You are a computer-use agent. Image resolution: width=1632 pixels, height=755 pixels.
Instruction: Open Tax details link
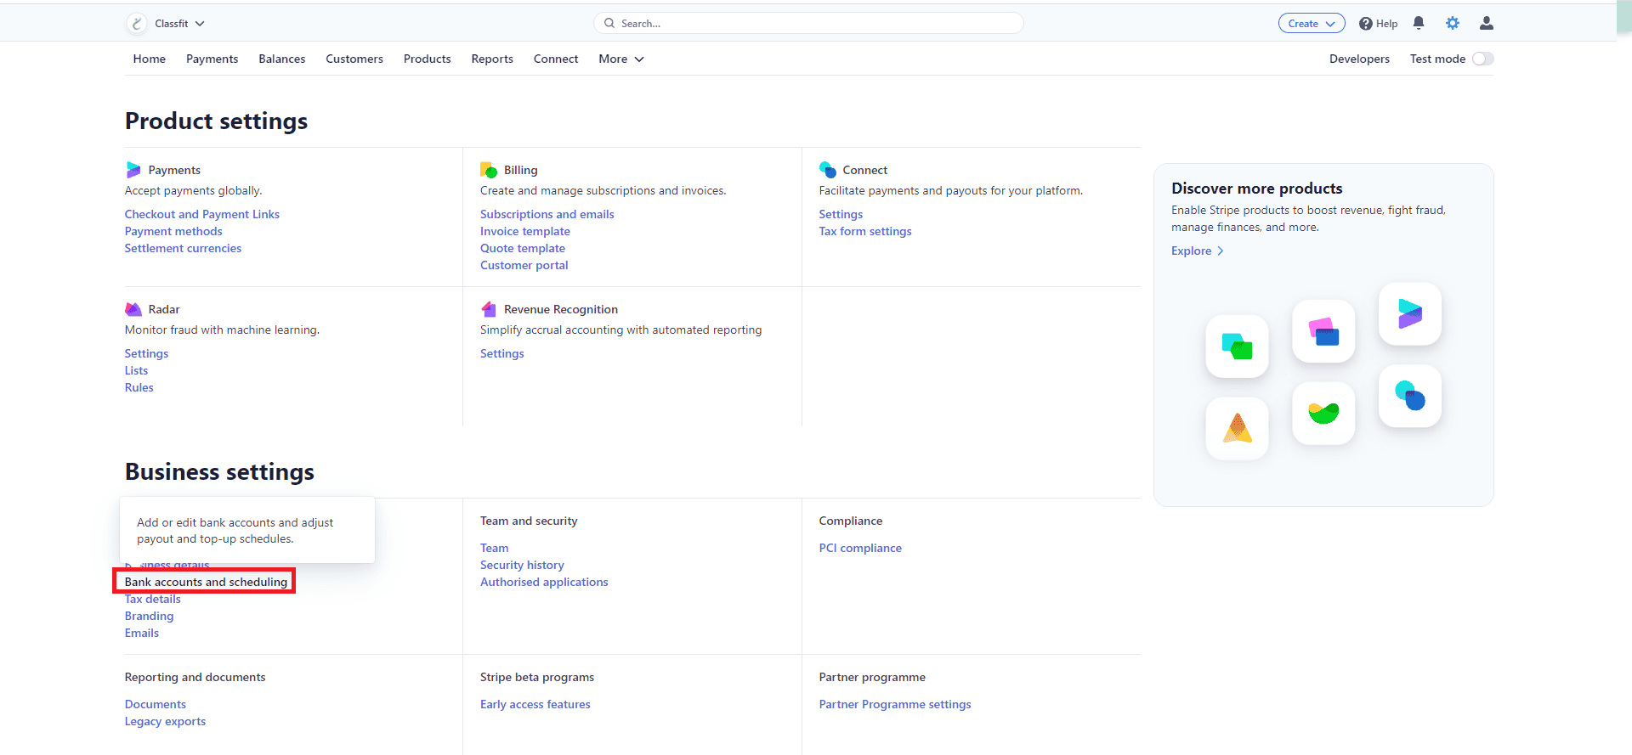coord(153,599)
